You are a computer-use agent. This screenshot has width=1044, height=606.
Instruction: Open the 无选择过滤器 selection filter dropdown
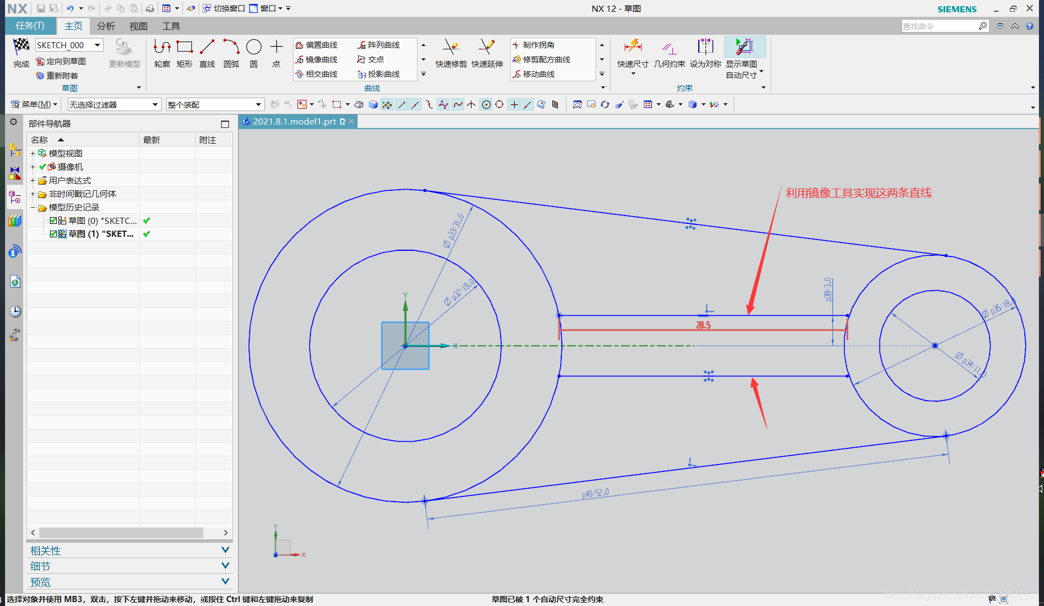pos(115,104)
